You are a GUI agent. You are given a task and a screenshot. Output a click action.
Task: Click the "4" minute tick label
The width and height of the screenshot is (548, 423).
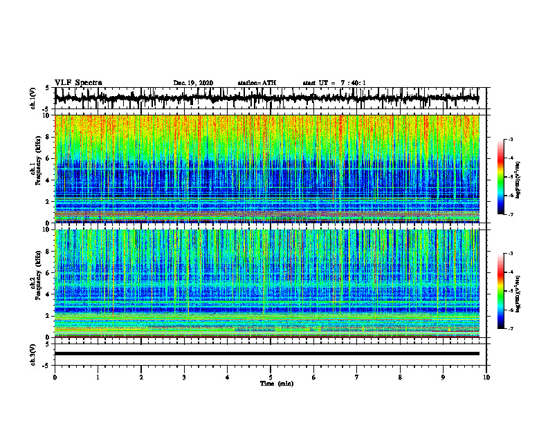click(228, 377)
